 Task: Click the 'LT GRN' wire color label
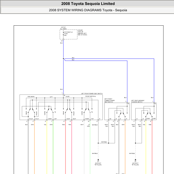tap(88, 125)
